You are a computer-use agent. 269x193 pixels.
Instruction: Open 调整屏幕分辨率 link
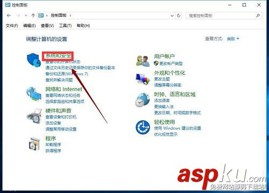click(168, 85)
